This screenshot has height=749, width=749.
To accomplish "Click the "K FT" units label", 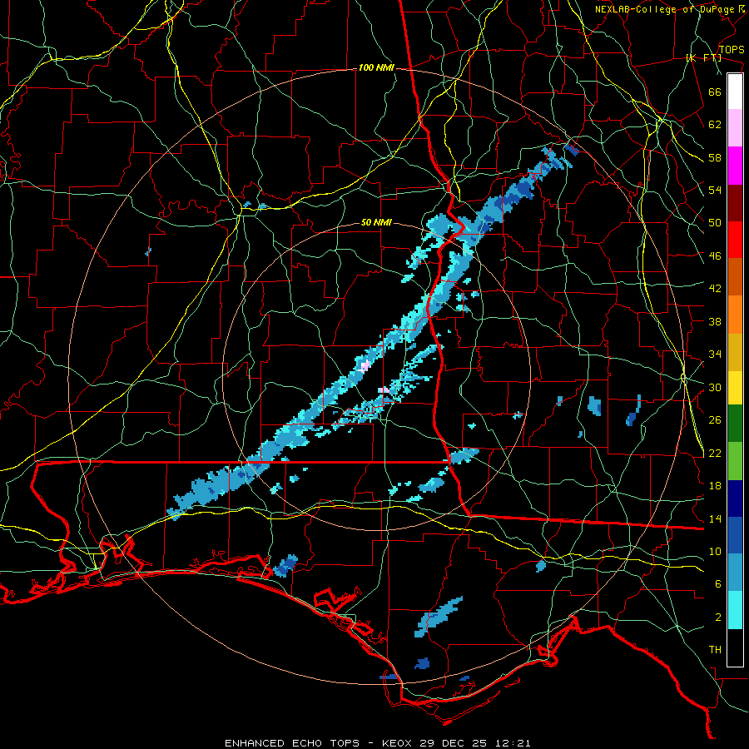I will pyautogui.click(x=703, y=57).
